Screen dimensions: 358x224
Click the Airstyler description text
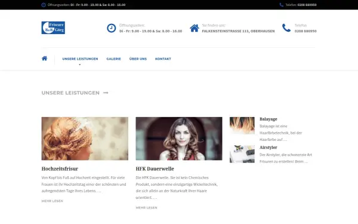pyautogui.click(x=286, y=158)
